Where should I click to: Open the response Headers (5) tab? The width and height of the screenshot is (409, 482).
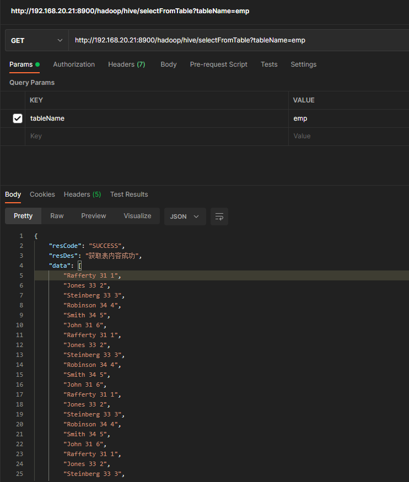click(83, 194)
